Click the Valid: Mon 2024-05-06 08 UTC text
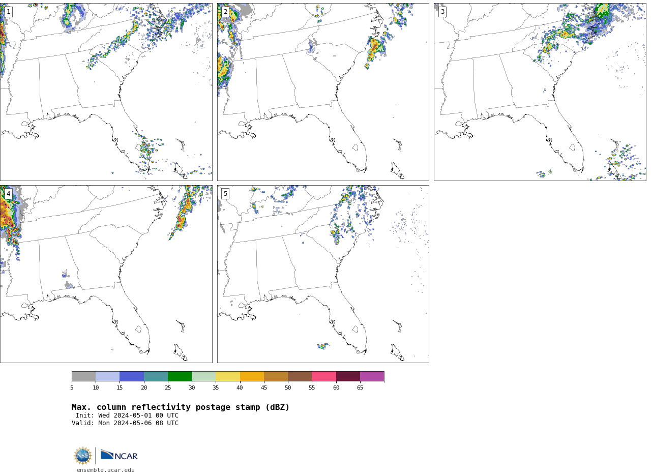Screen dimensions: 651x476 click(x=125, y=423)
